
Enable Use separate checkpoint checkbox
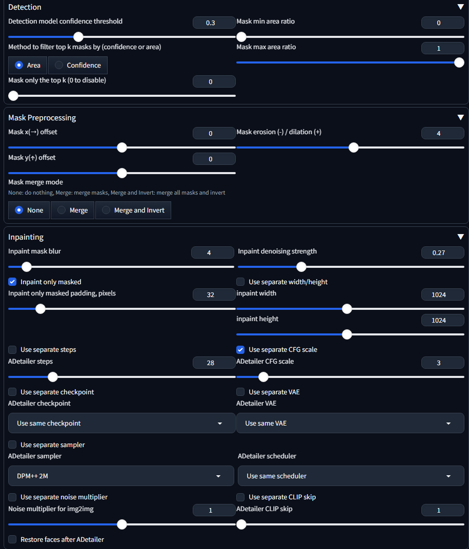click(x=12, y=392)
